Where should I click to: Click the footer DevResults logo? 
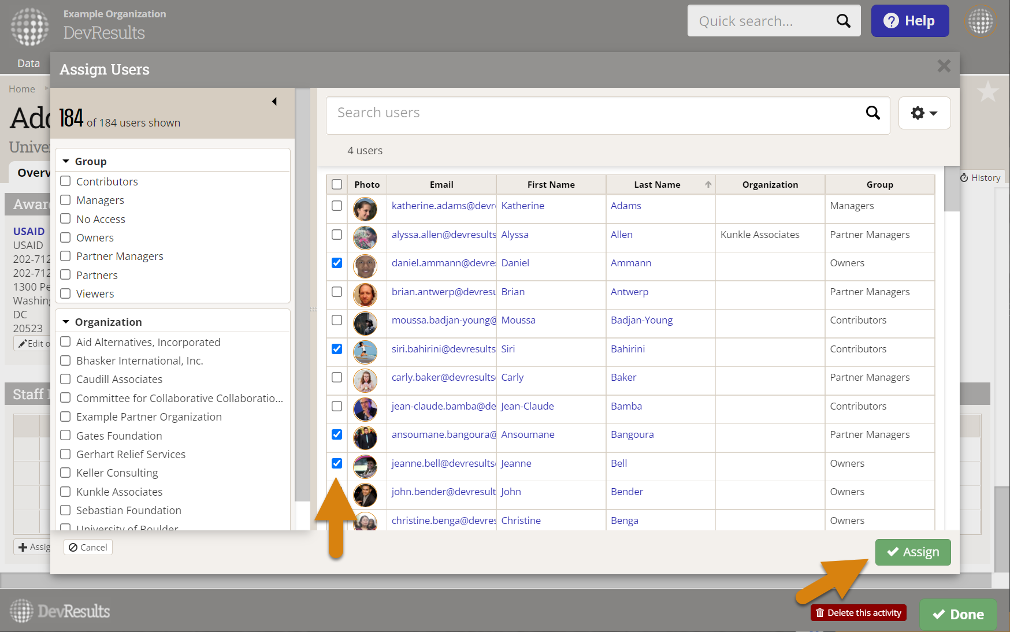(x=60, y=611)
